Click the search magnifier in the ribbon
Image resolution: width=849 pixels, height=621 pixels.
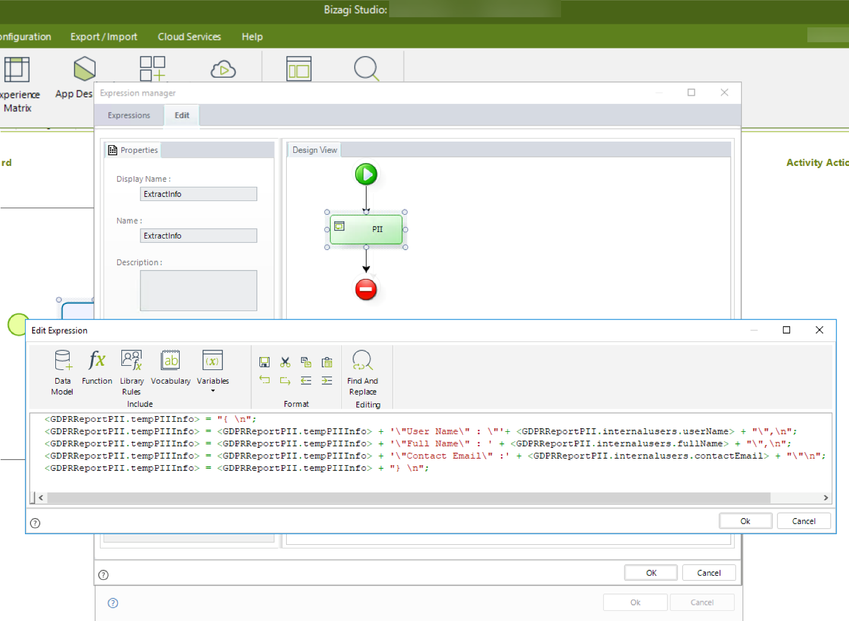coord(366,68)
